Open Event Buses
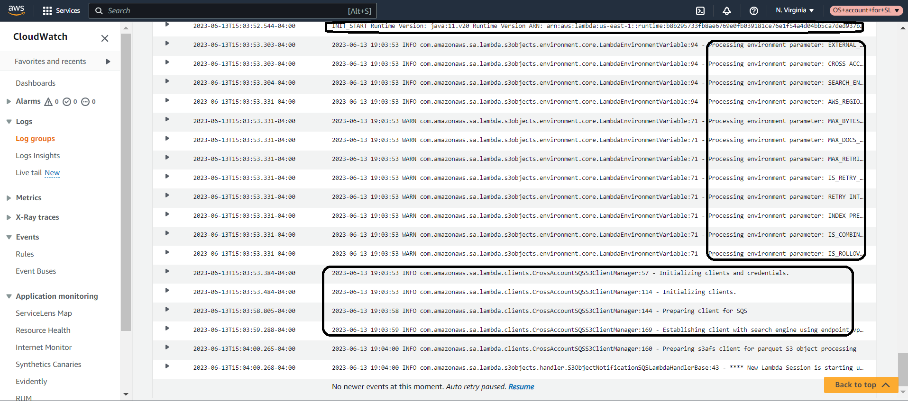The image size is (908, 401). coord(36,271)
